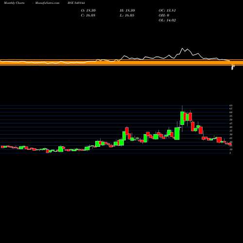Click the 5 price axis label
Screen dimensions: 243x243
[x=230, y=153]
